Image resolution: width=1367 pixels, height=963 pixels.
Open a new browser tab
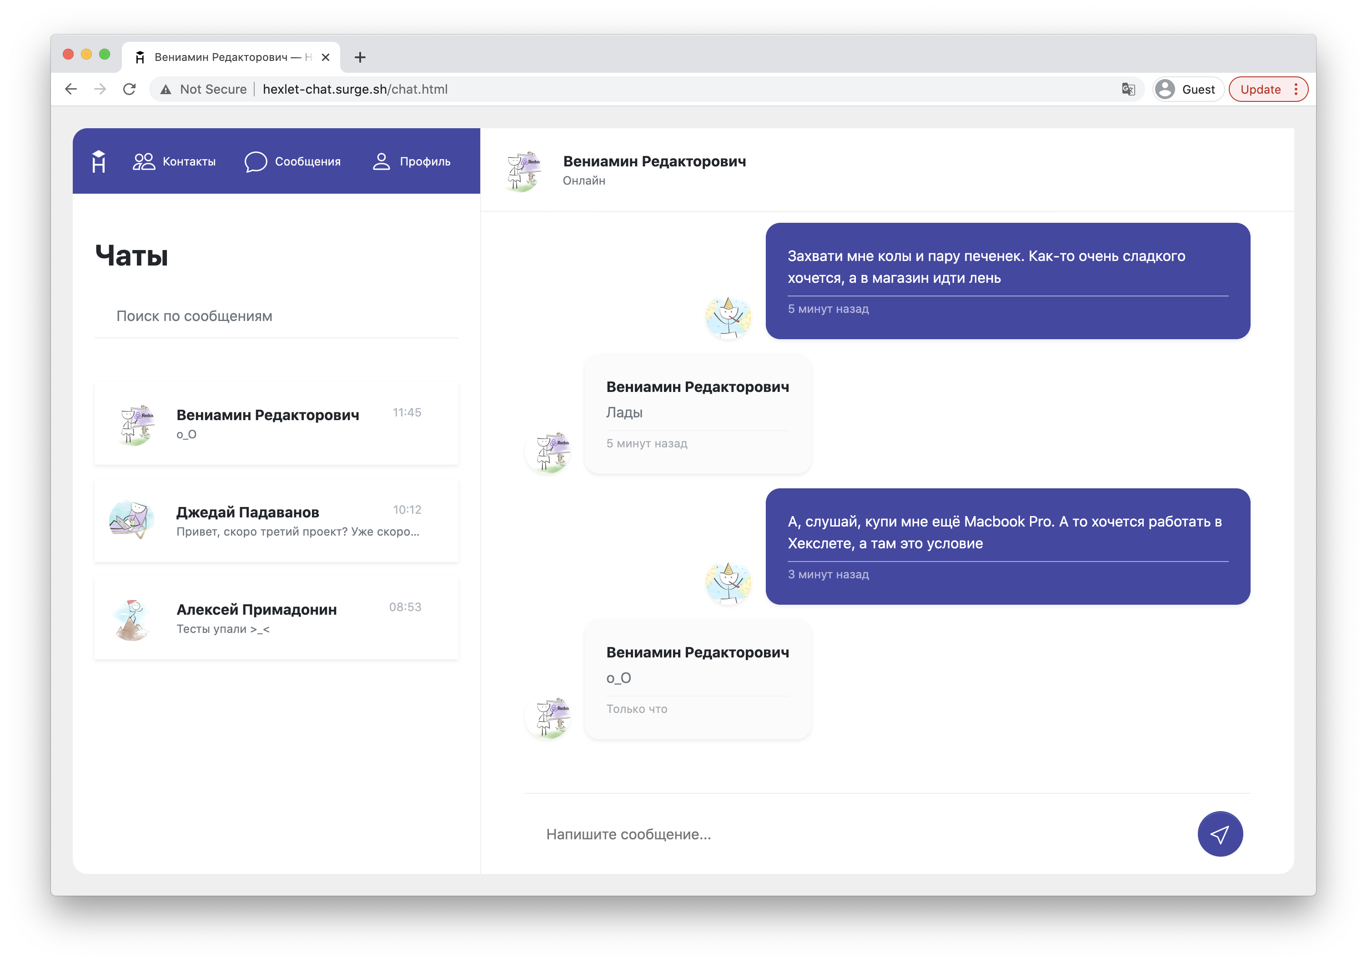[x=360, y=57]
